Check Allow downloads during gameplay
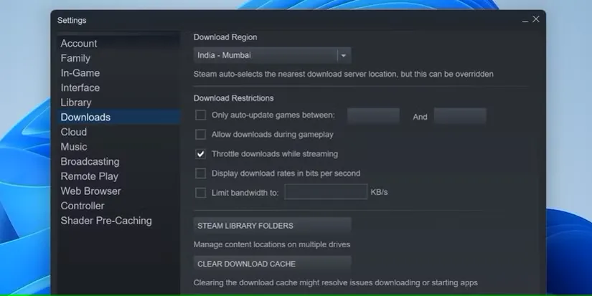592x296 pixels. coord(200,134)
